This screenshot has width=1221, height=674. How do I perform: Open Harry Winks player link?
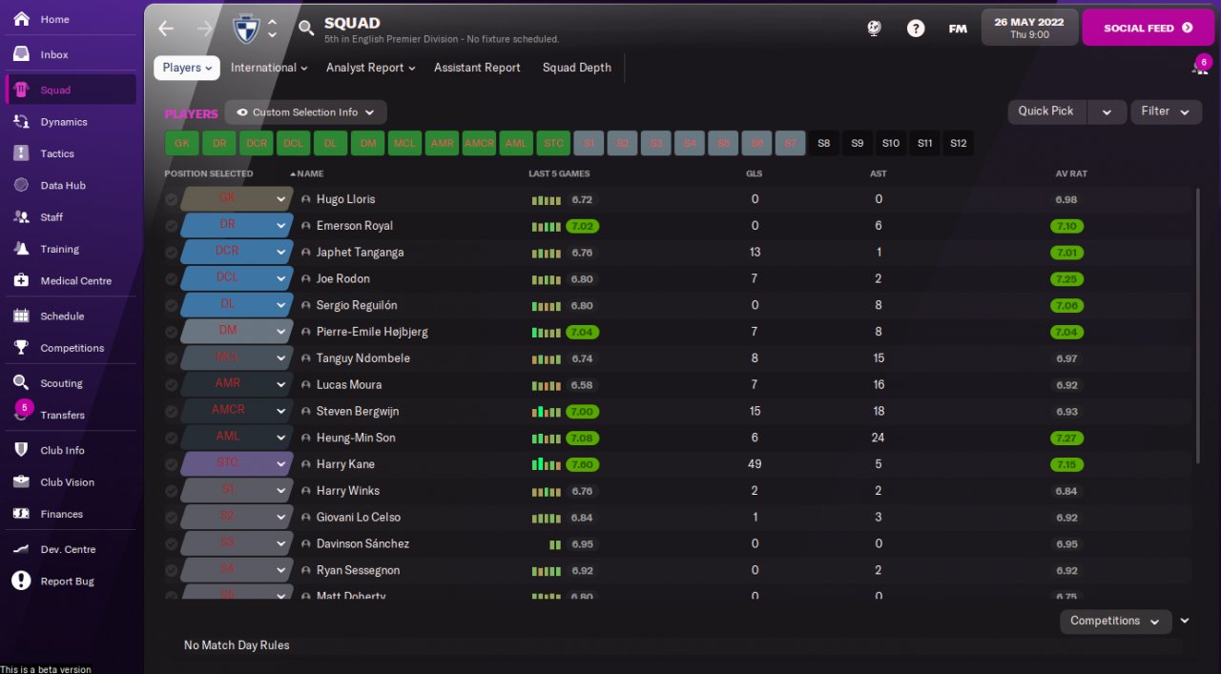coord(347,491)
